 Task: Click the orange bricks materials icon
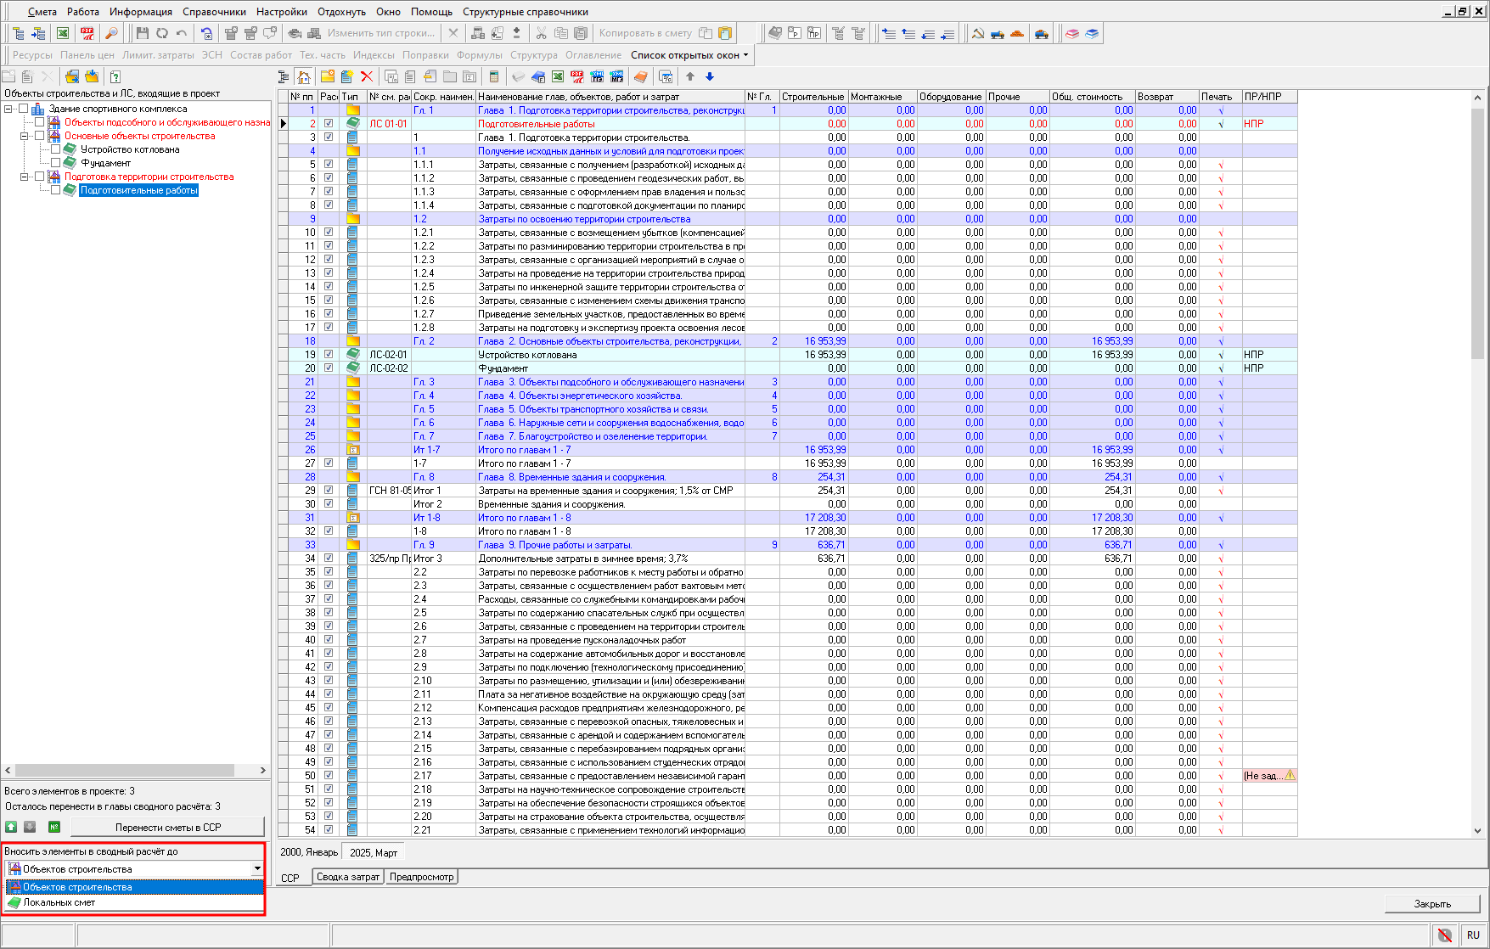(1017, 33)
